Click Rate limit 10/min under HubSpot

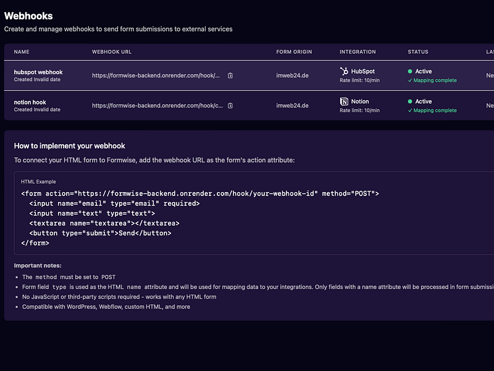[359, 80]
